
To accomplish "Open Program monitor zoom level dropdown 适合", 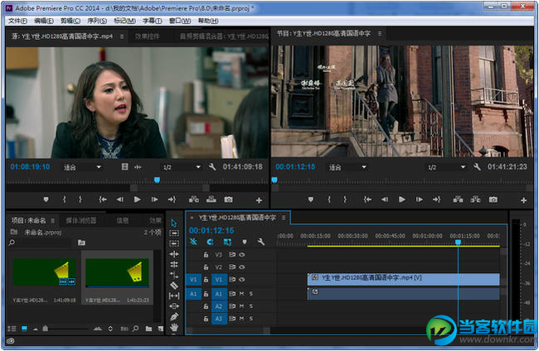I will 345,166.
